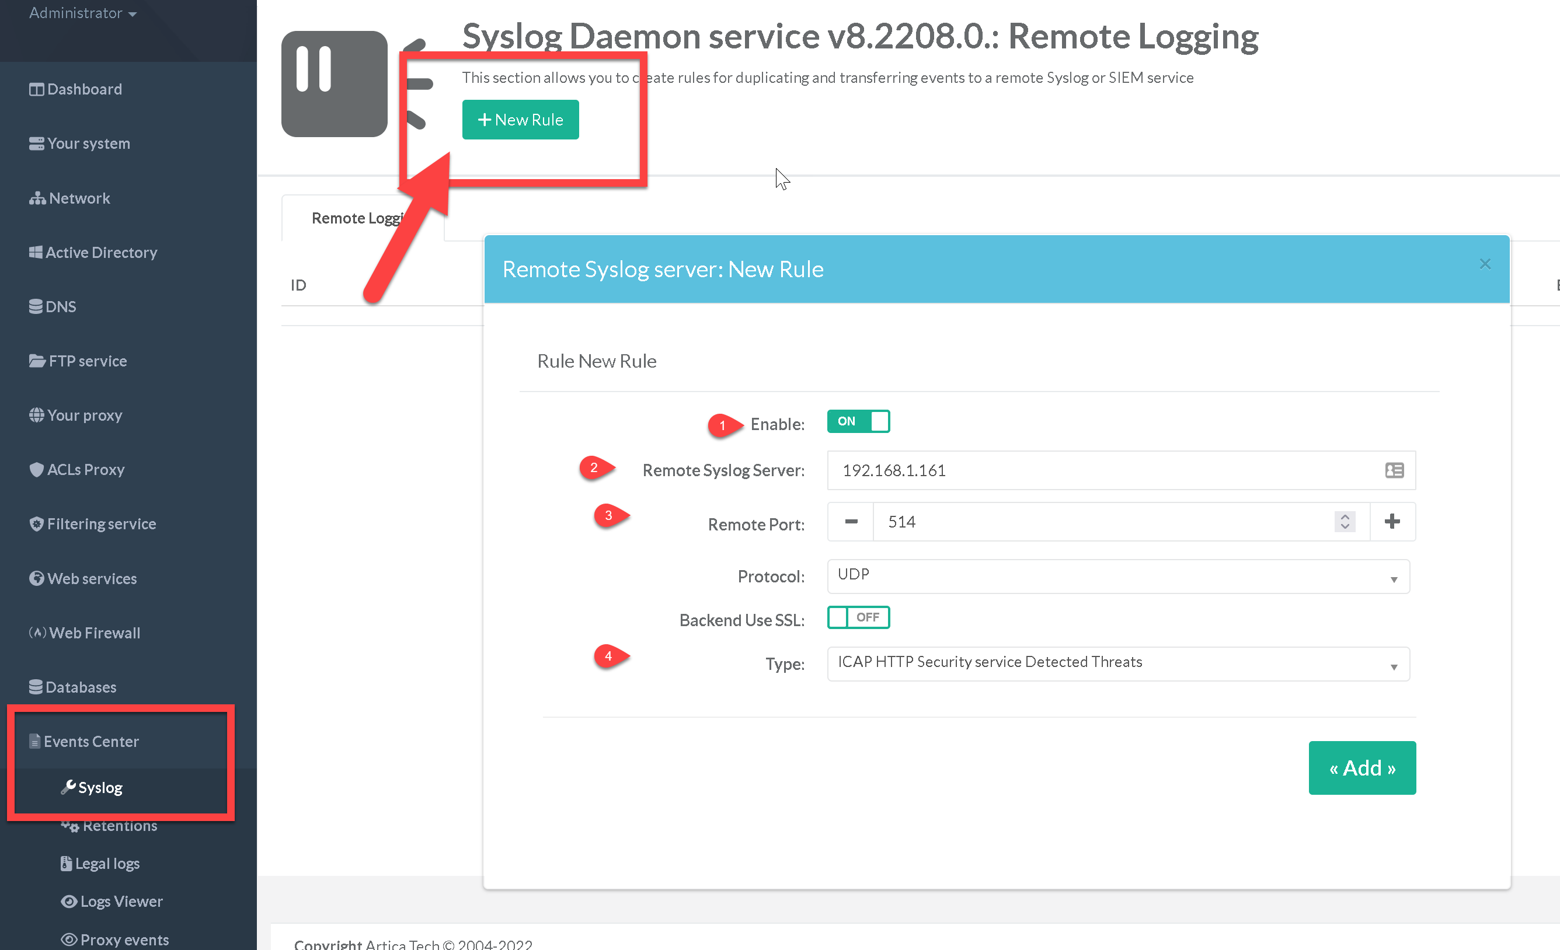This screenshot has height=950, width=1560.
Task: Click the Dashboard sidebar icon
Action: pos(36,90)
